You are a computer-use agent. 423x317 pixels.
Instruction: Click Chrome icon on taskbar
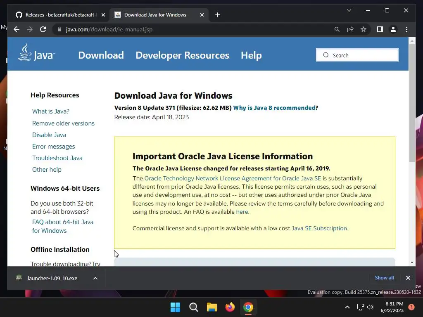tap(248, 307)
